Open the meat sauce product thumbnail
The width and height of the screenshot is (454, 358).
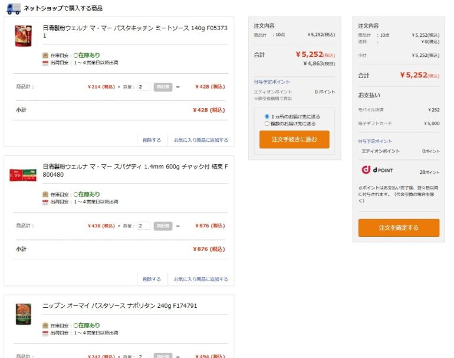(23, 35)
